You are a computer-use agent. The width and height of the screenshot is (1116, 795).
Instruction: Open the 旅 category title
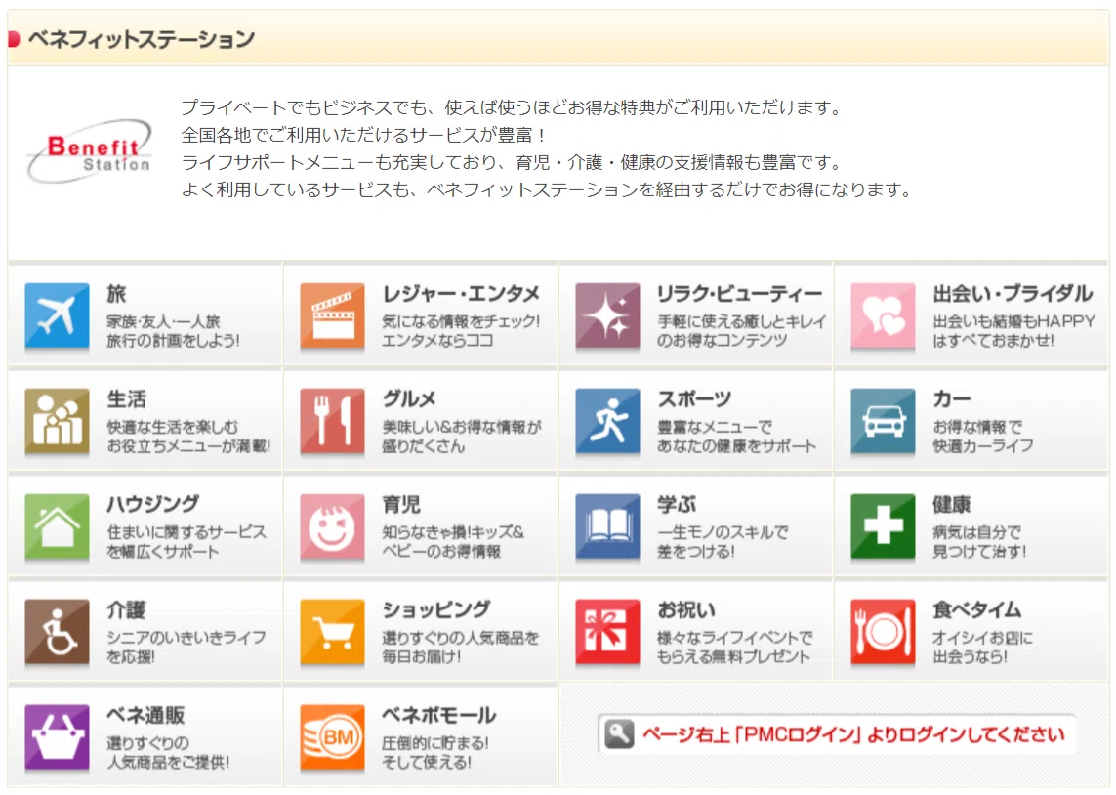(117, 293)
